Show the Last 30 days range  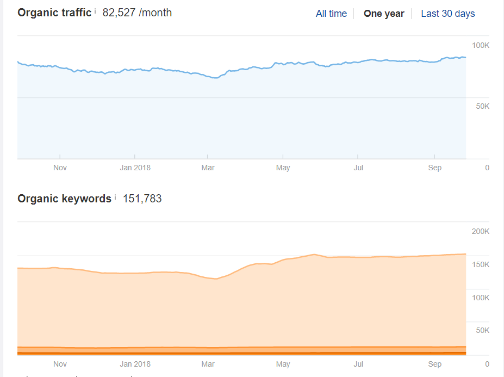click(448, 14)
